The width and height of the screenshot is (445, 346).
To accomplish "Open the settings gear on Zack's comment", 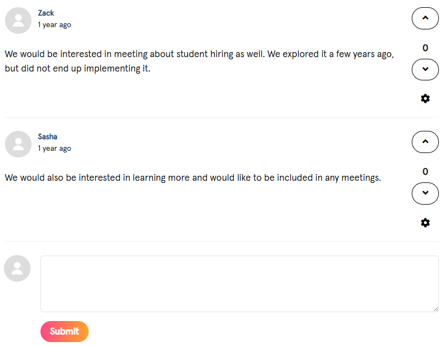I will pos(425,98).
